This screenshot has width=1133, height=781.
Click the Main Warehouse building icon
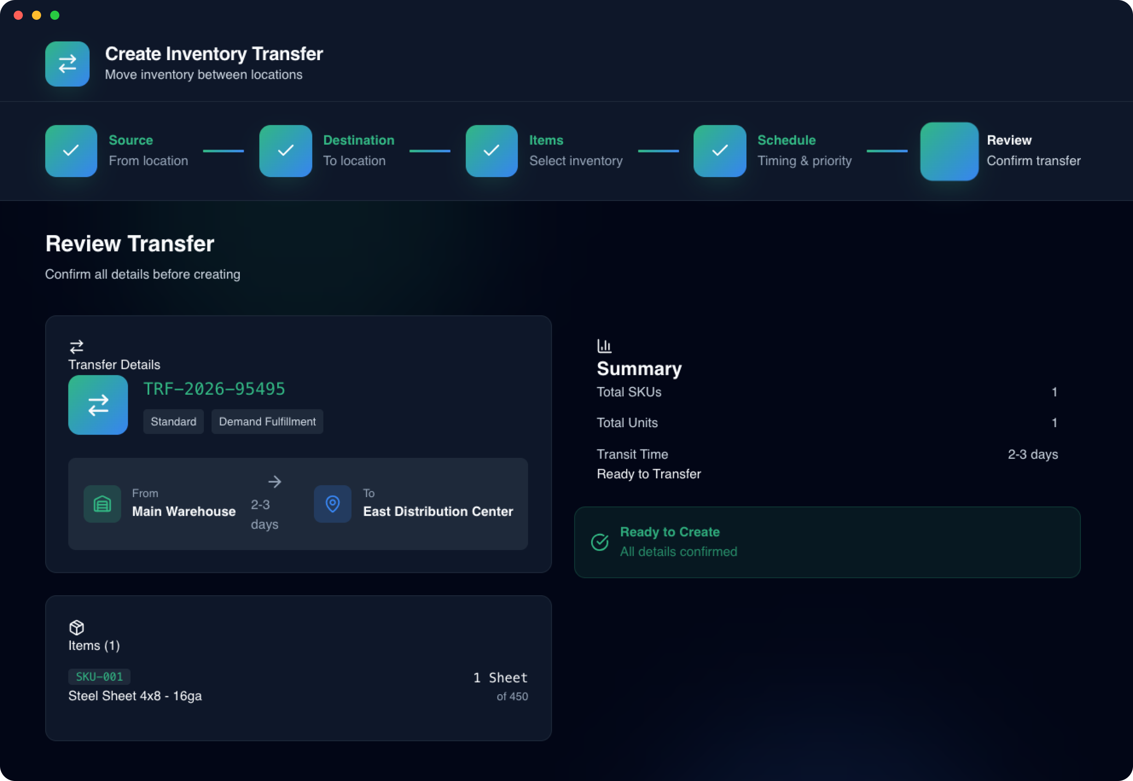pos(102,504)
